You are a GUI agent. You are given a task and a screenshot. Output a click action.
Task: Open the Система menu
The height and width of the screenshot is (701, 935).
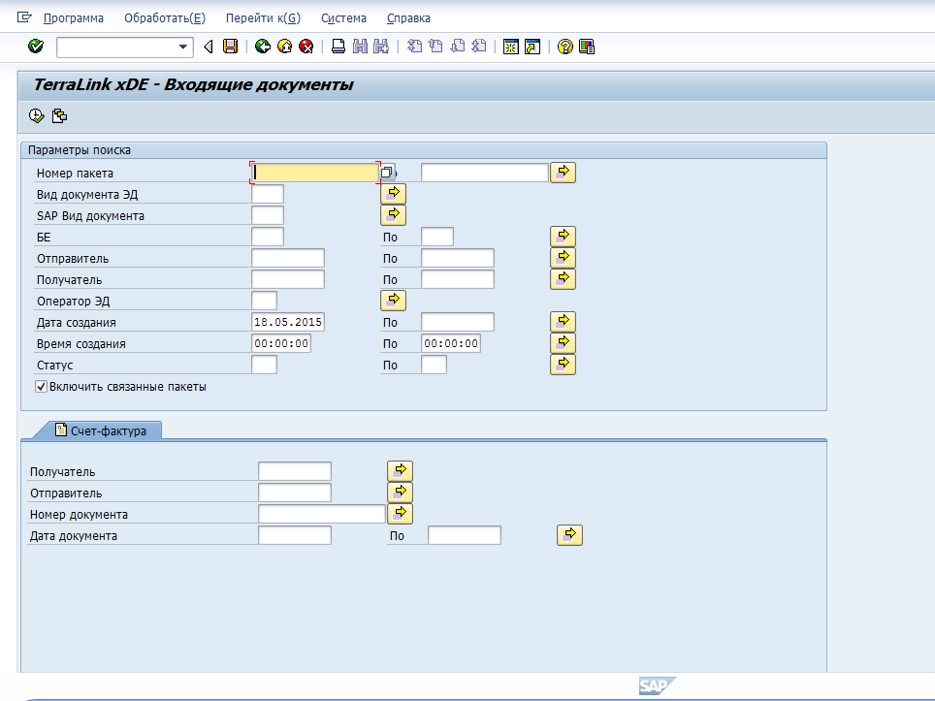[x=343, y=18]
